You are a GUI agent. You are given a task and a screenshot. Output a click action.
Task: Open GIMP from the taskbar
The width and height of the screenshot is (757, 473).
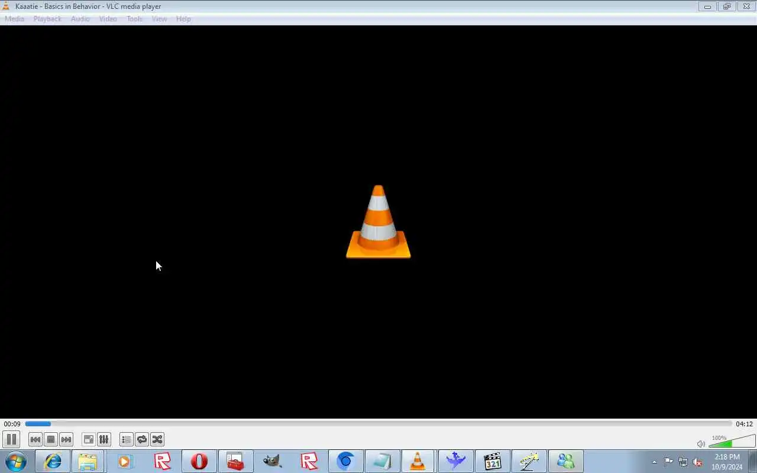tap(272, 461)
